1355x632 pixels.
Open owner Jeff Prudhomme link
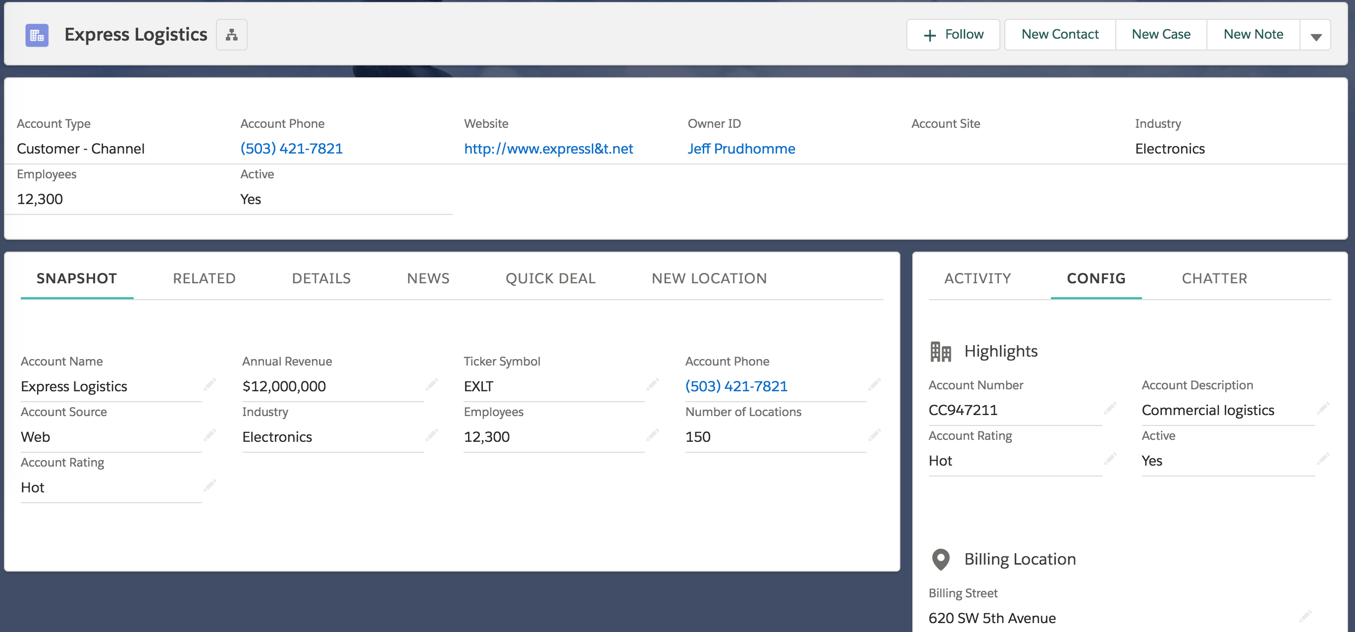click(x=740, y=149)
